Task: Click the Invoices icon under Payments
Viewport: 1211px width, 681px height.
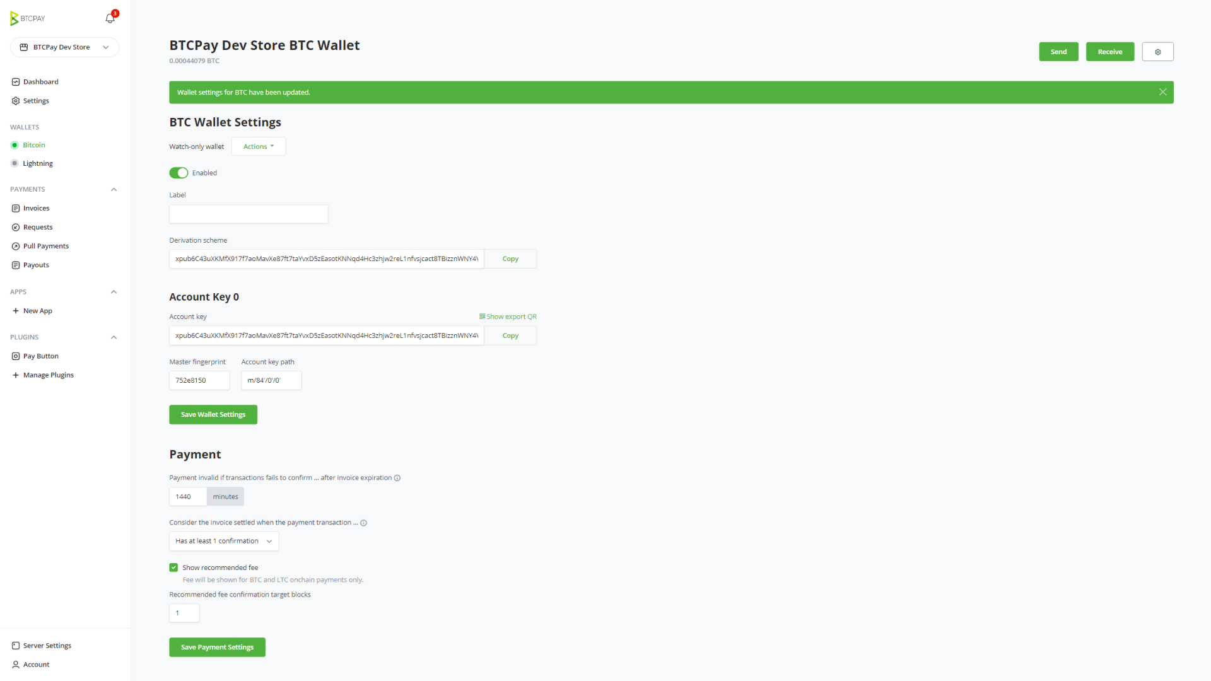Action: pos(15,208)
